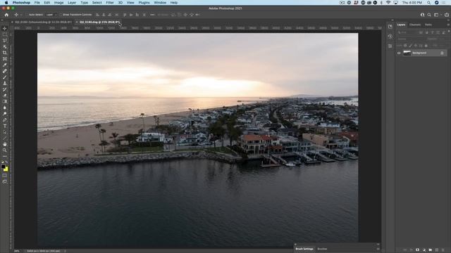Screen dimensions: 451x253
Task: Open the Properties panel icon in the dock
Action: point(390,46)
